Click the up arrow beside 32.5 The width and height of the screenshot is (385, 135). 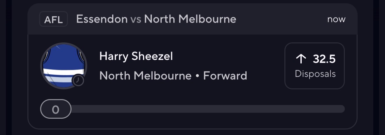(301, 59)
